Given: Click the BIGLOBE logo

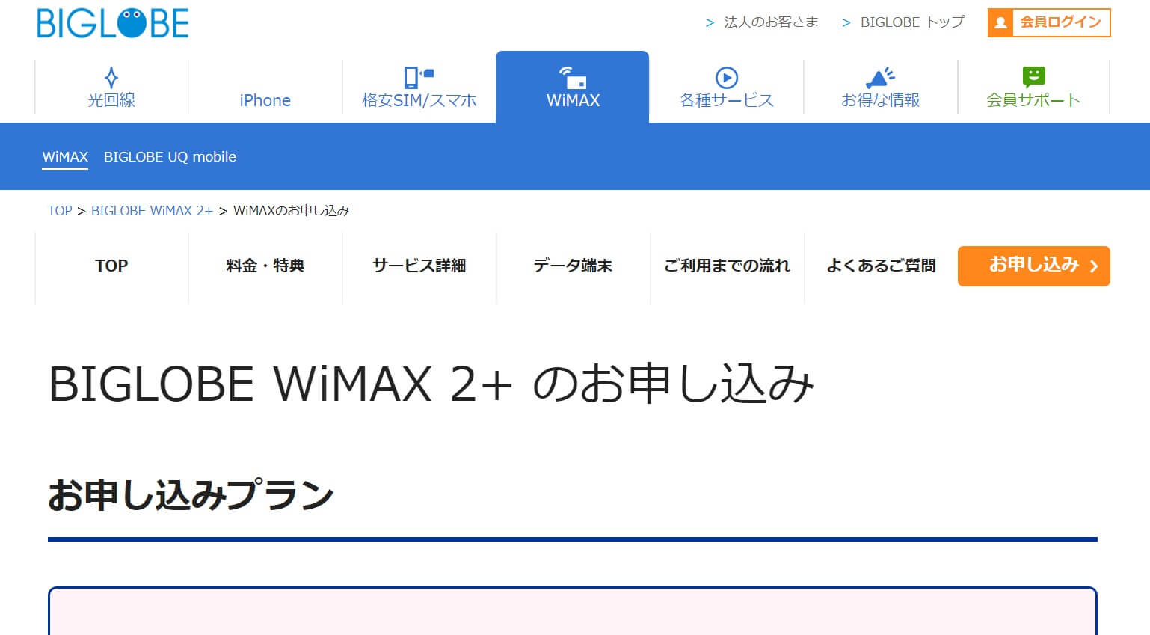Looking at the screenshot, I should click(x=113, y=23).
